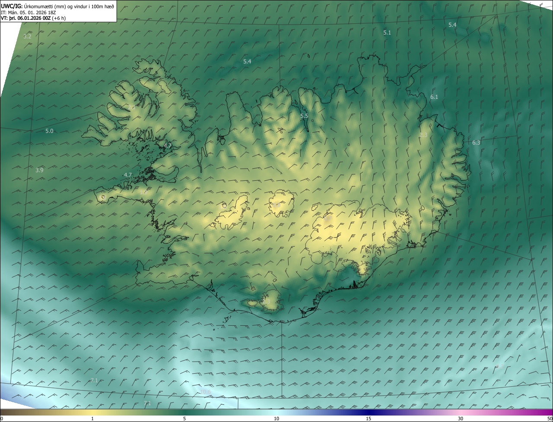The image size is (553, 422).
Task: Click the 10.6 value on the map
Action: point(206,392)
